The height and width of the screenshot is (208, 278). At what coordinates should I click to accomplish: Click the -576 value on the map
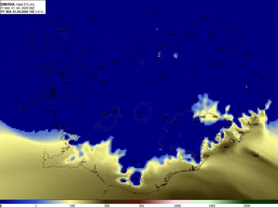[x=67, y=83]
